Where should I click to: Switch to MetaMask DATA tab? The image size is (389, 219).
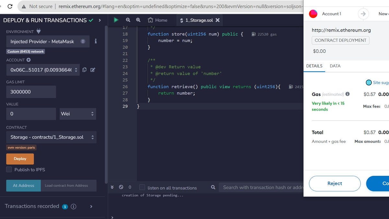pyautogui.click(x=335, y=66)
